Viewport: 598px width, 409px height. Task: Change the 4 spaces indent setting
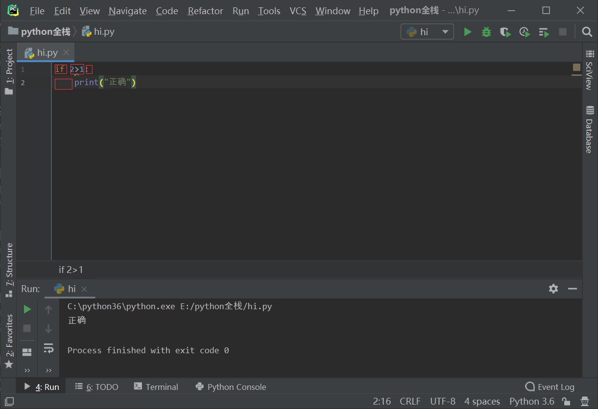point(482,401)
